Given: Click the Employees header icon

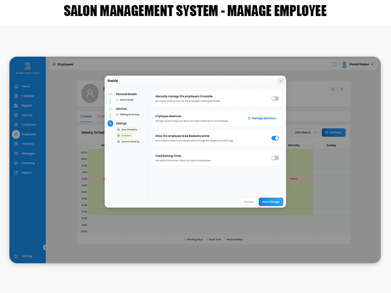Looking at the screenshot, I should (54, 64).
